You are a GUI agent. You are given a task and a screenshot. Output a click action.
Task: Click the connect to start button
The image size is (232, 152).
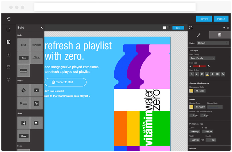[x=66, y=82]
